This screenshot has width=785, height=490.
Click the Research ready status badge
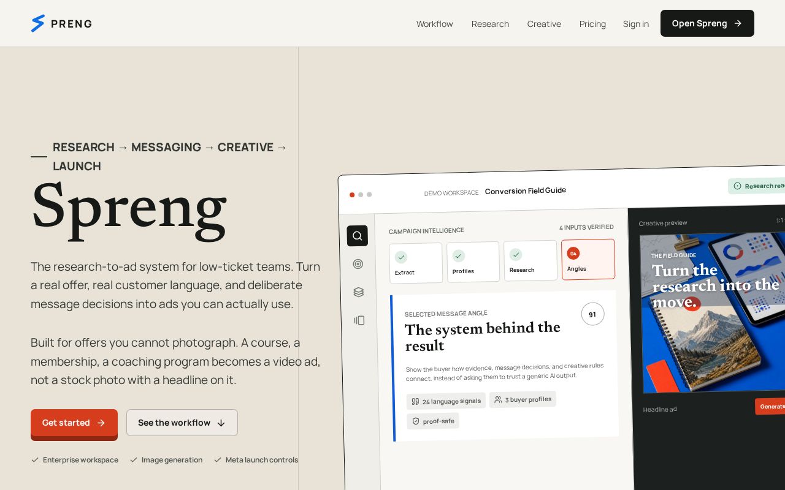coord(757,186)
